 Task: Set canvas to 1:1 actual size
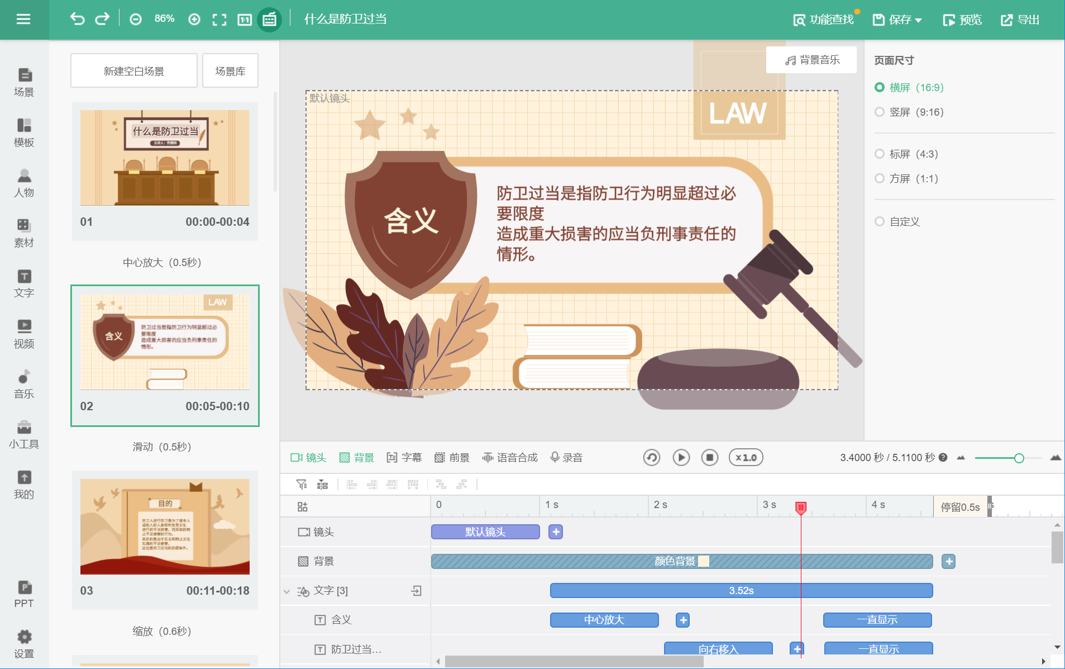245,20
